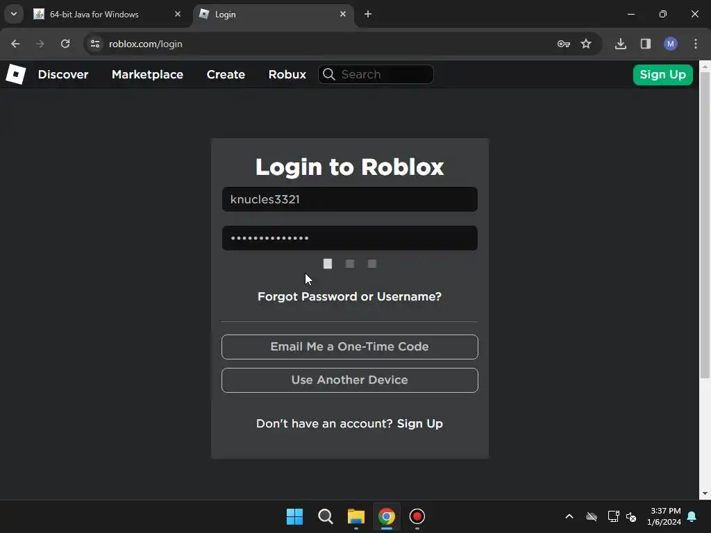The image size is (711, 533).
Task: Click the Roblox logo home icon
Action: pos(16,74)
